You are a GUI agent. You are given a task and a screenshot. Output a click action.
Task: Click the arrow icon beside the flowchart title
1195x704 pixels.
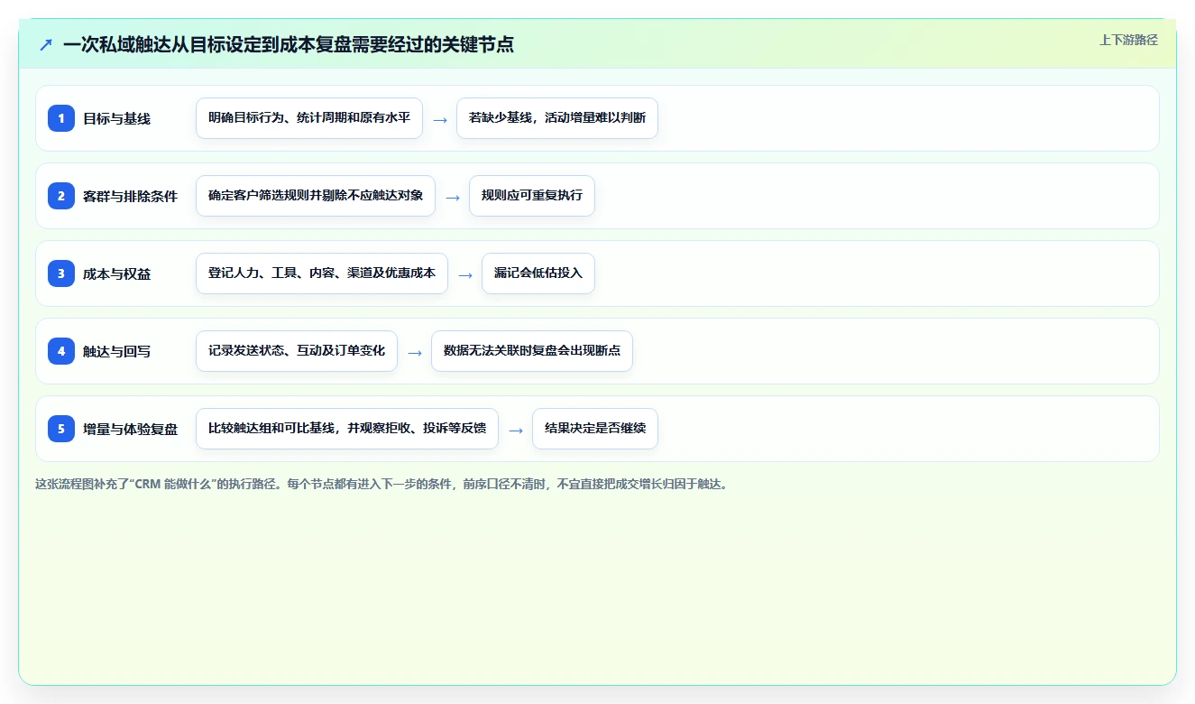(46, 45)
